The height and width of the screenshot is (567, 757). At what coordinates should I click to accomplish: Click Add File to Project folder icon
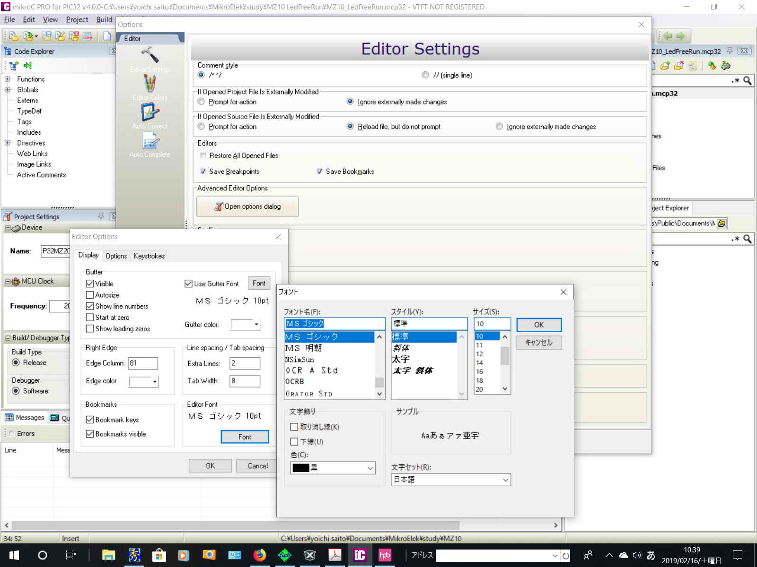point(665,66)
